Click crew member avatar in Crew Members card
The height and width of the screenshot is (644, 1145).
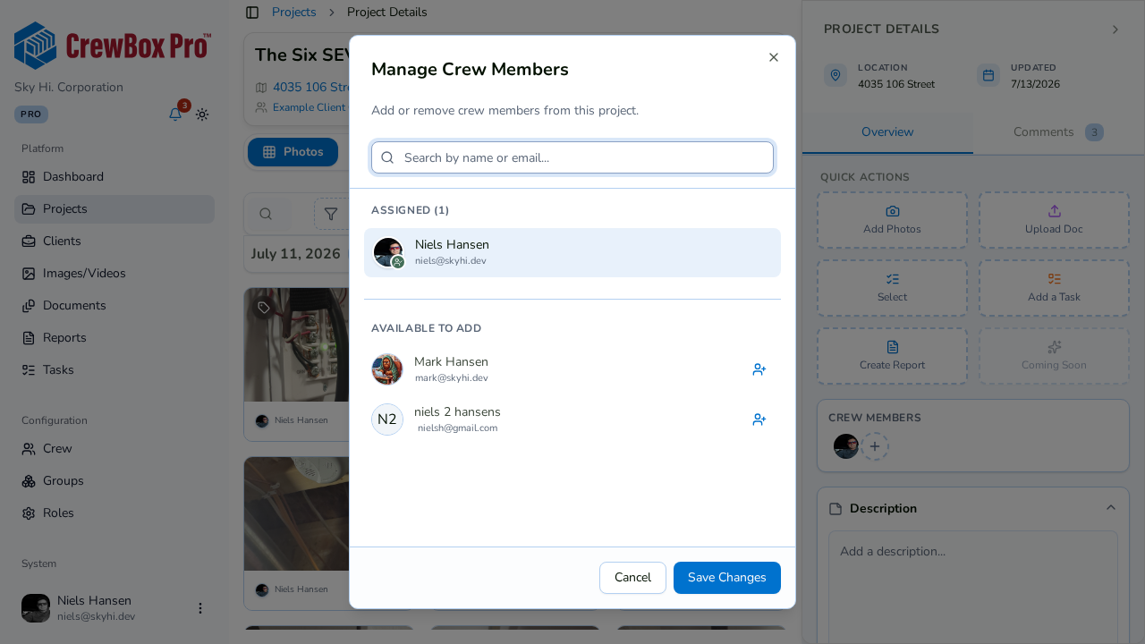tap(846, 446)
